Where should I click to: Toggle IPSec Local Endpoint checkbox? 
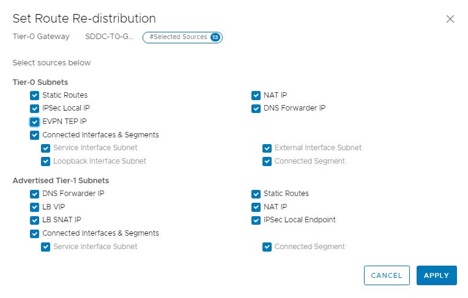coord(256,220)
